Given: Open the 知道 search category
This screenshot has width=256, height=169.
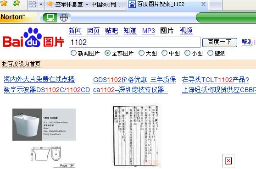Looking at the screenshot, I should point(130,31).
